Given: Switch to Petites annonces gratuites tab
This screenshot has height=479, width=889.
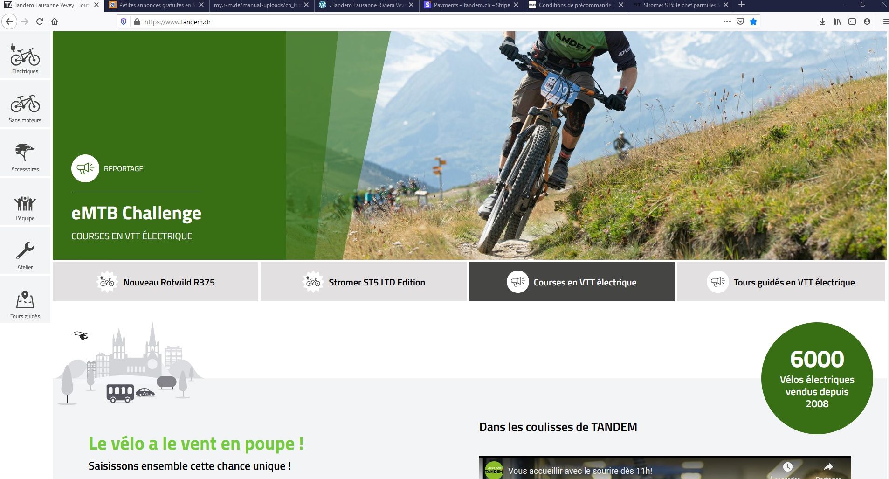Looking at the screenshot, I should (155, 5).
